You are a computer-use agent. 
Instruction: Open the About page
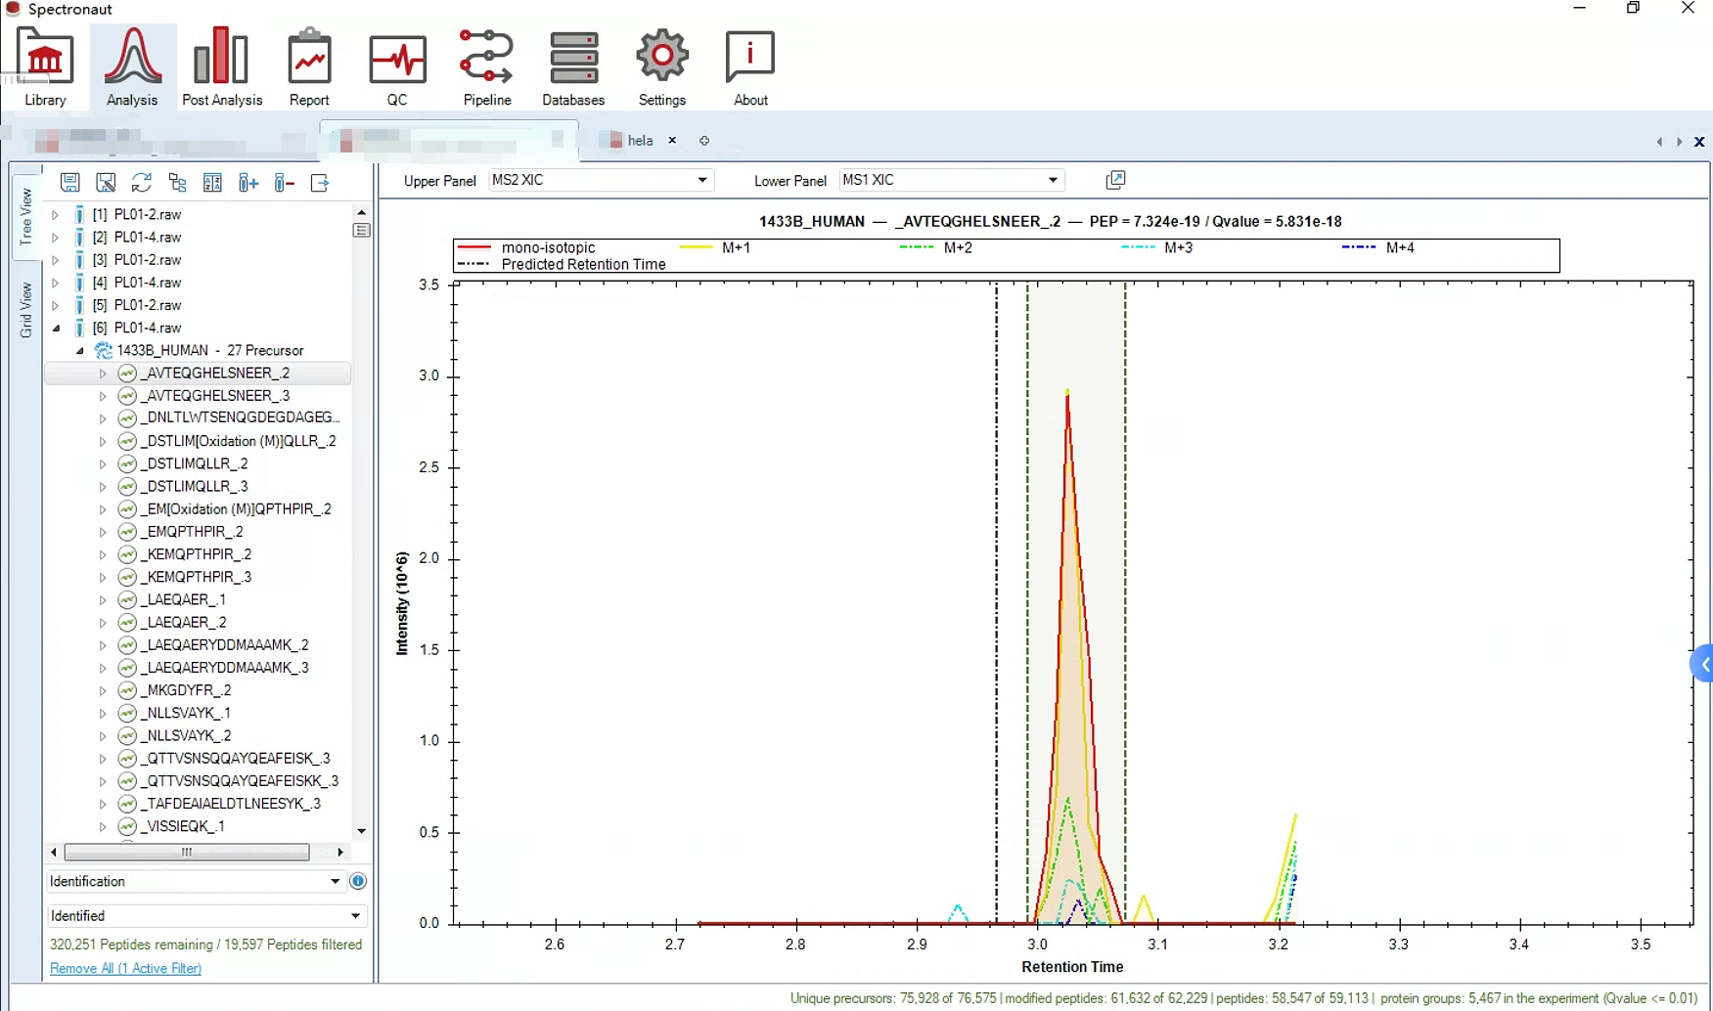tap(750, 66)
